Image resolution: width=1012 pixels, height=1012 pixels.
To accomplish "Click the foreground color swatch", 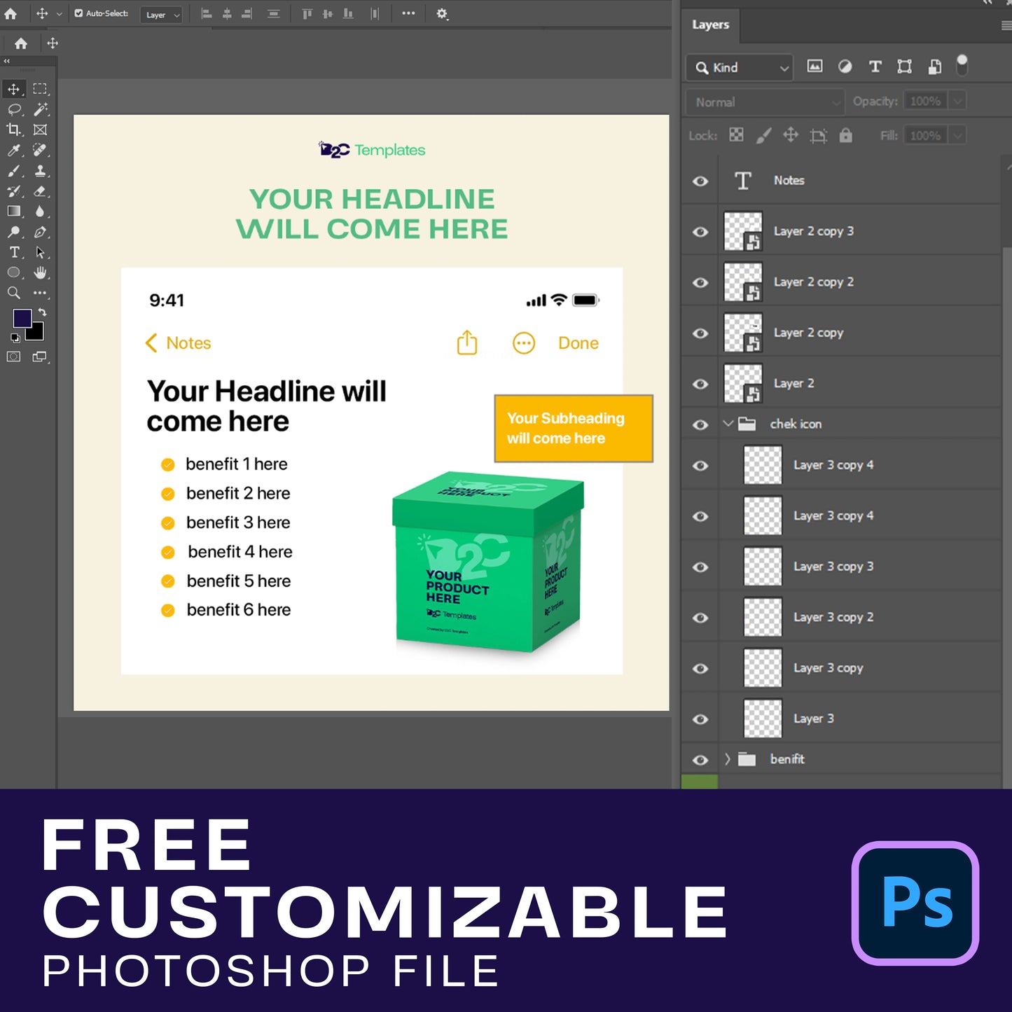I will click(22, 319).
